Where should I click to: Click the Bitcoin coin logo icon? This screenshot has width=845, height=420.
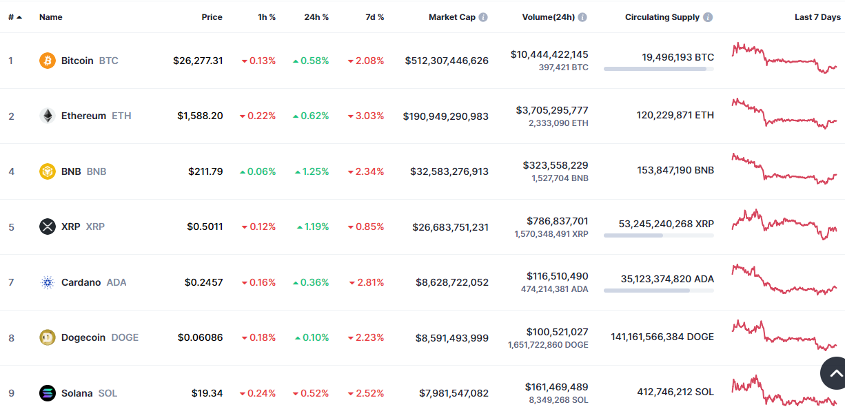click(48, 61)
